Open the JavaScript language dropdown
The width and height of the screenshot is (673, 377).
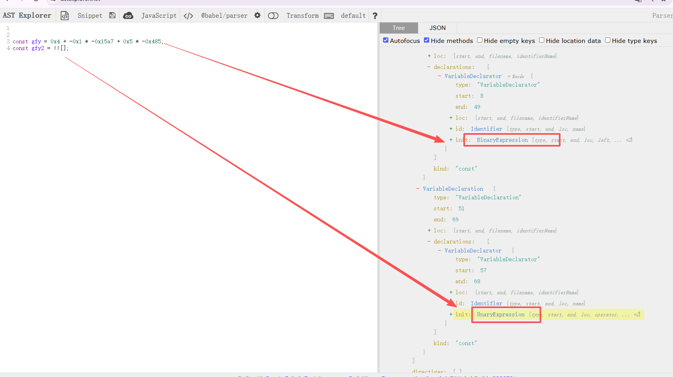point(159,15)
